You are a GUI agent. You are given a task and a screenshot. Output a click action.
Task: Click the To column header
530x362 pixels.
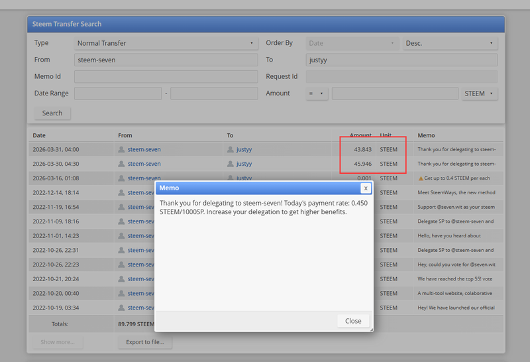tap(230, 135)
